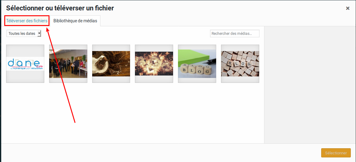Click the empty grey attachment details sidebar
The width and height of the screenshot is (356, 162).
(x=310, y=85)
